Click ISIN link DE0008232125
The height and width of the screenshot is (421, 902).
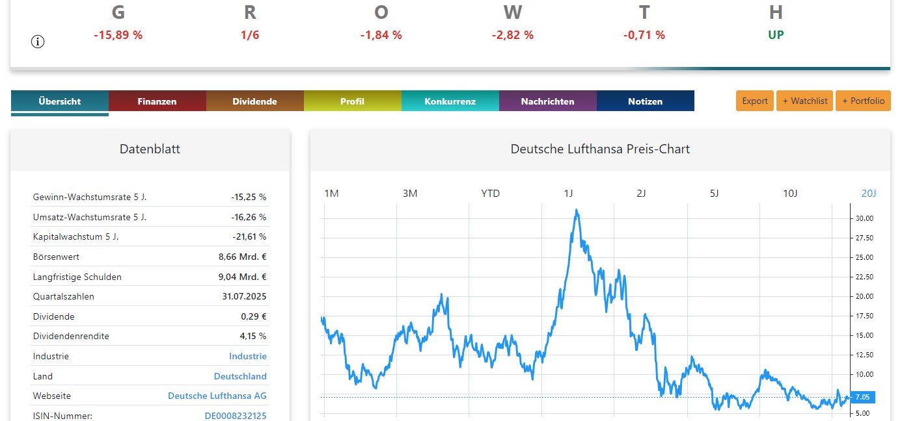click(236, 416)
